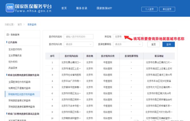Click the blue 查询 search button

(168, 44)
